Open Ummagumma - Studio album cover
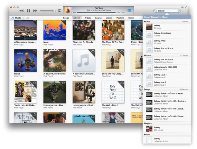The width and height of the screenshot is (197, 149). pyautogui.click(x=84, y=92)
